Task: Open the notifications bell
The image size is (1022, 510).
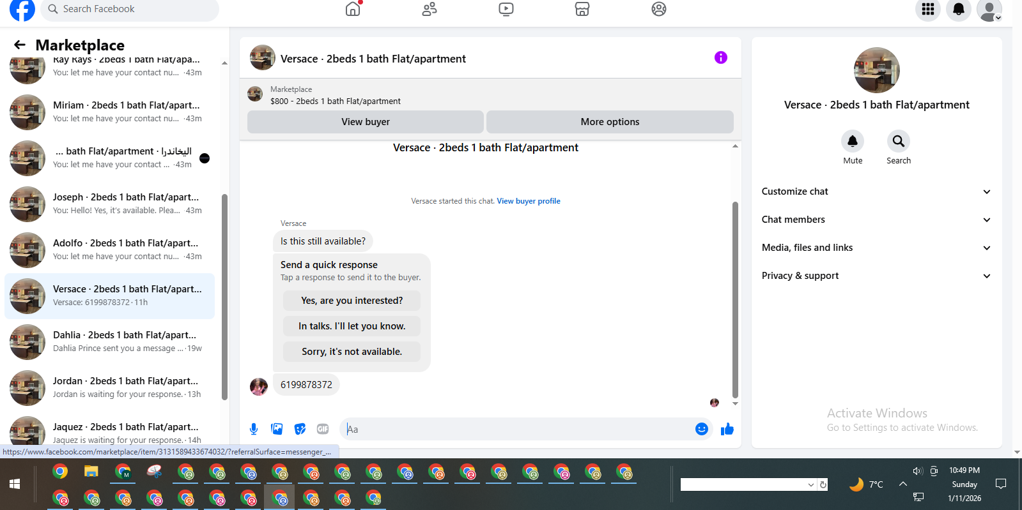Action: [959, 9]
